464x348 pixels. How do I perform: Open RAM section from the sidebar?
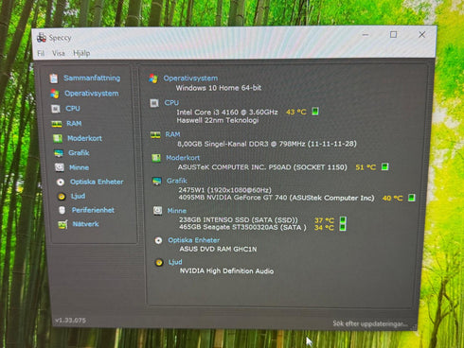[74, 124]
